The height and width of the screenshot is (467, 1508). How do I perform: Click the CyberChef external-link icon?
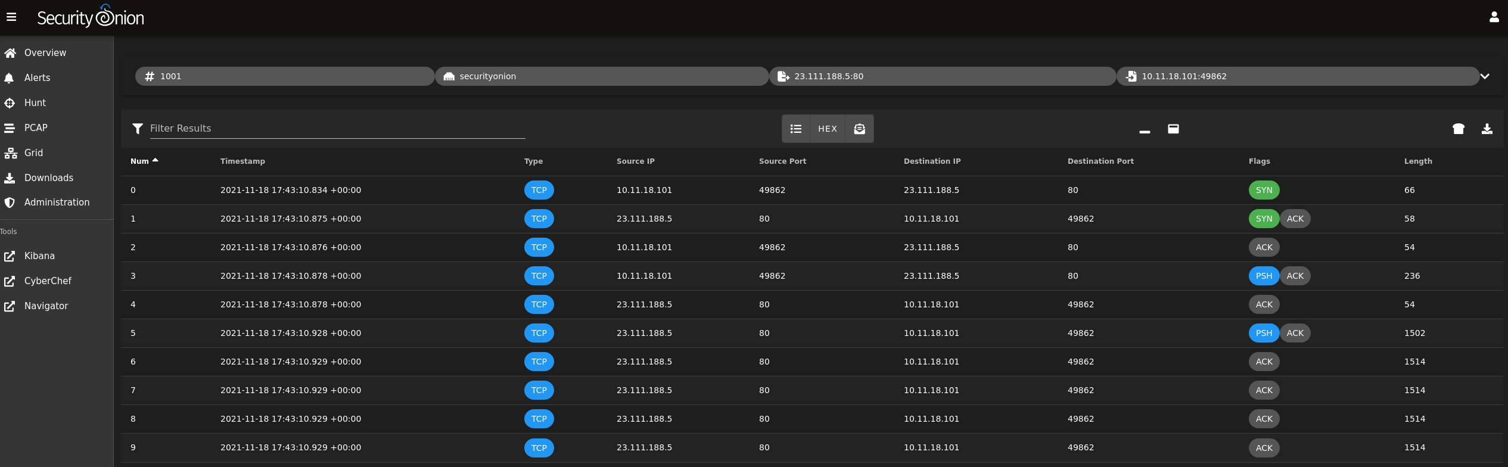pos(10,281)
